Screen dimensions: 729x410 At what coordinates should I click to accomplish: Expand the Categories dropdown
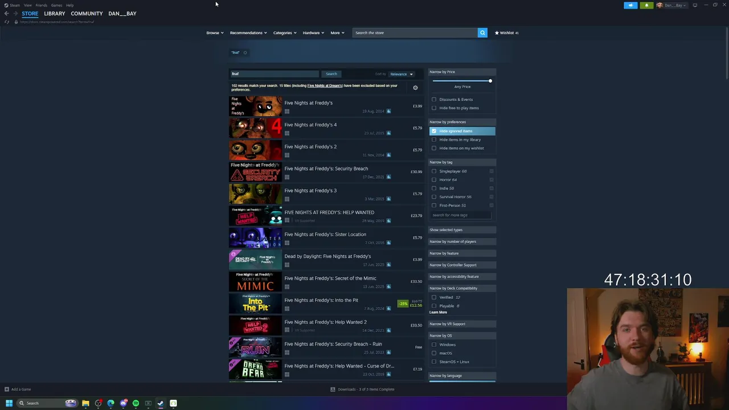click(x=285, y=32)
